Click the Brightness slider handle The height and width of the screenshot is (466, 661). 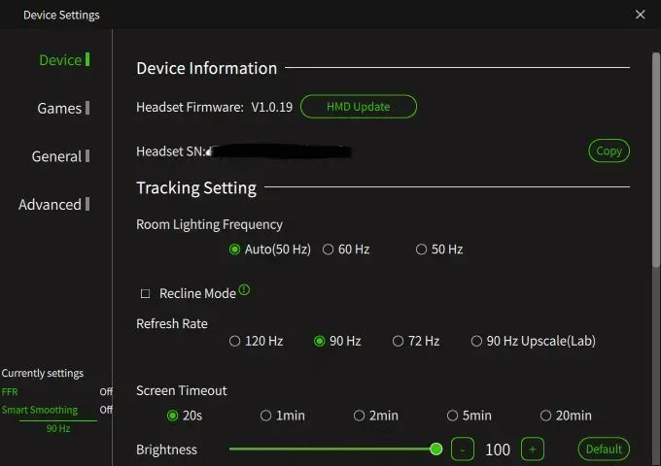click(x=436, y=449)
